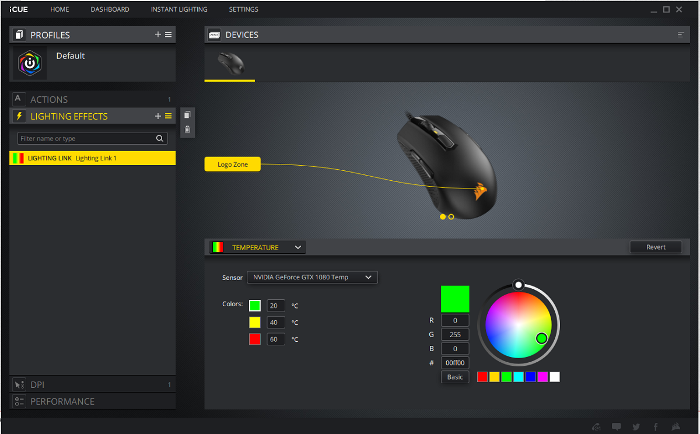Open the Dashboard tab

coord(110,9)
